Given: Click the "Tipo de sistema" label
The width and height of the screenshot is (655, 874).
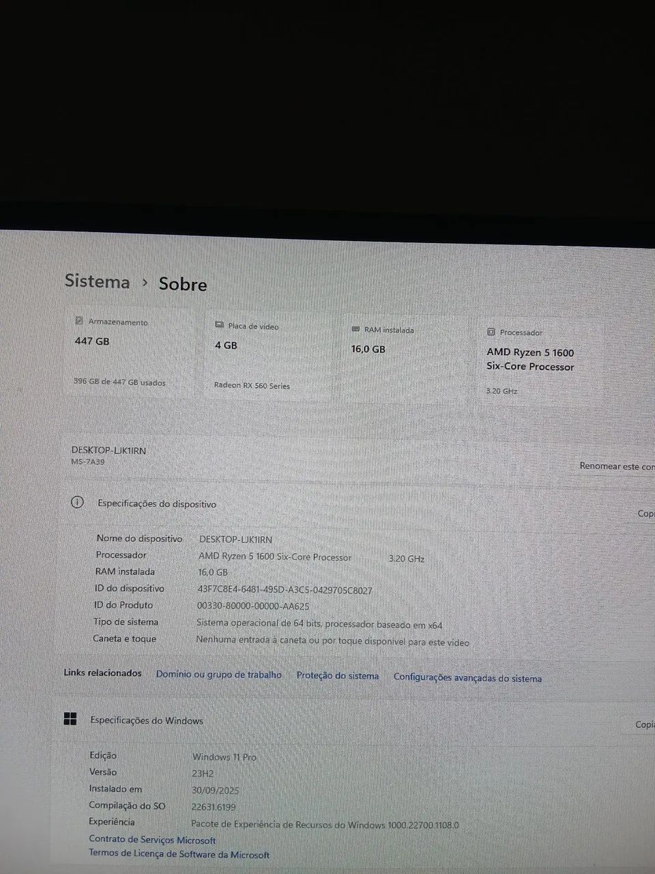Looking at the screenshot, I should (126, 622).
